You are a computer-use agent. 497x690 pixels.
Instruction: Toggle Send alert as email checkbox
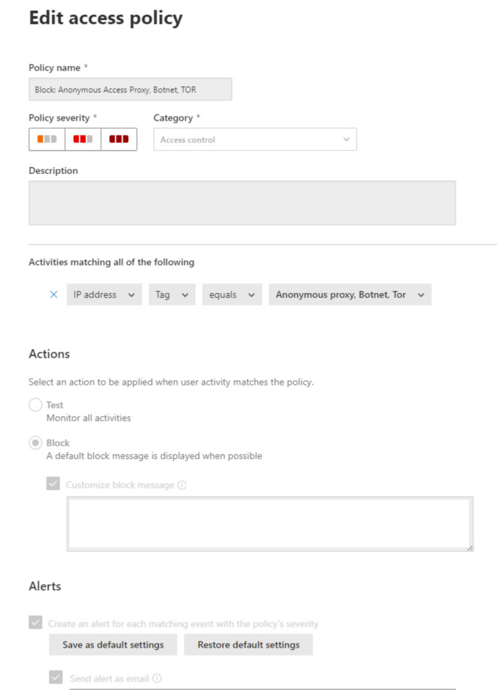click(57, 678)
